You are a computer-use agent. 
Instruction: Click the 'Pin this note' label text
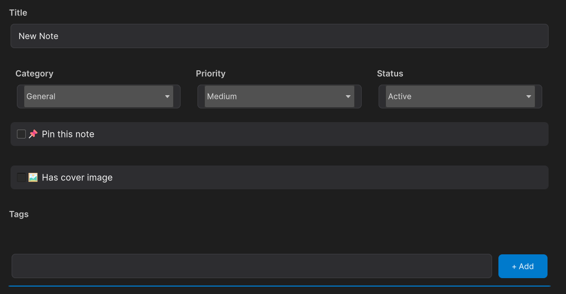[68, 134]
